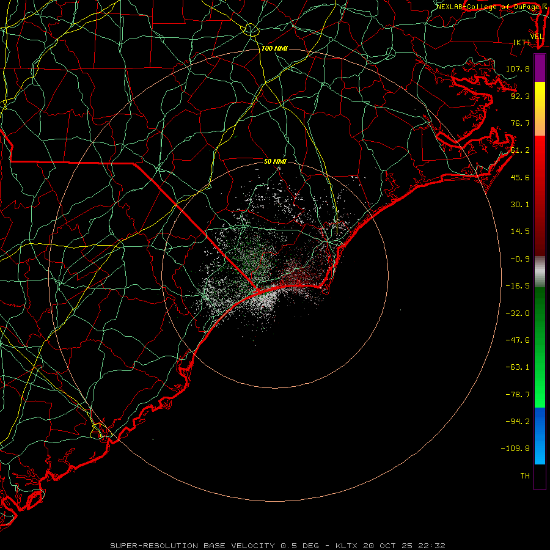Select the -78.7 scale value
Viewport: 550px width, 550px height.
[518, 395]
